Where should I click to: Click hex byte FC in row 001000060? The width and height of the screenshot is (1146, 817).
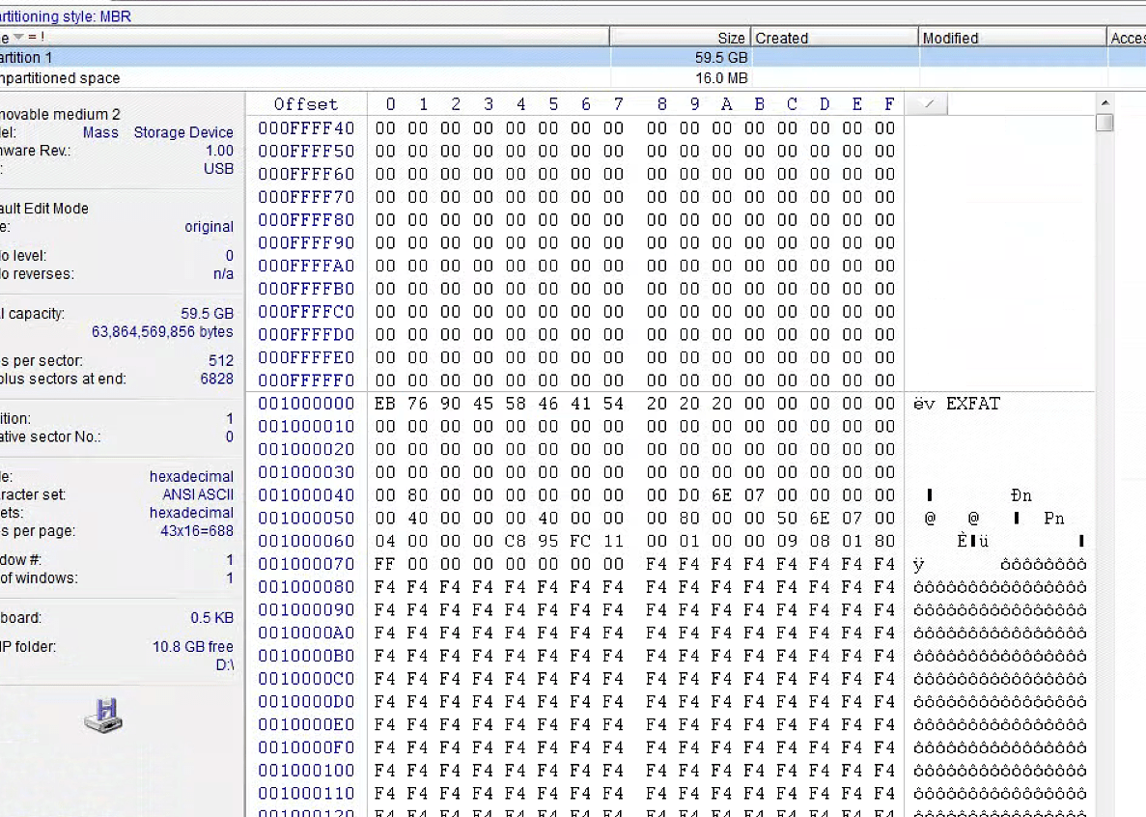pos(580,542)
